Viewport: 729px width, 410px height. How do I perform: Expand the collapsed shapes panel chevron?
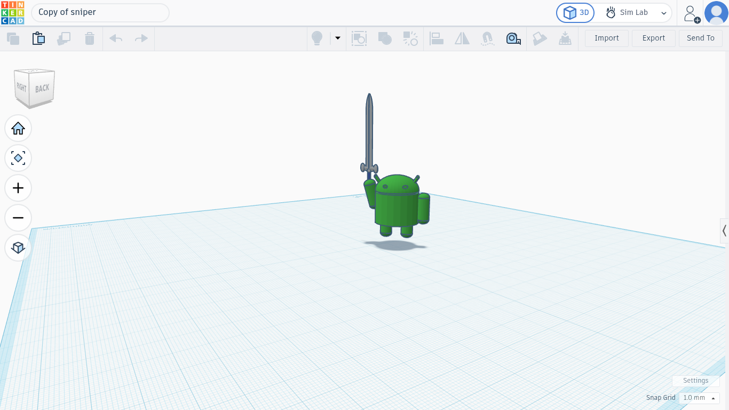[724, 231]
